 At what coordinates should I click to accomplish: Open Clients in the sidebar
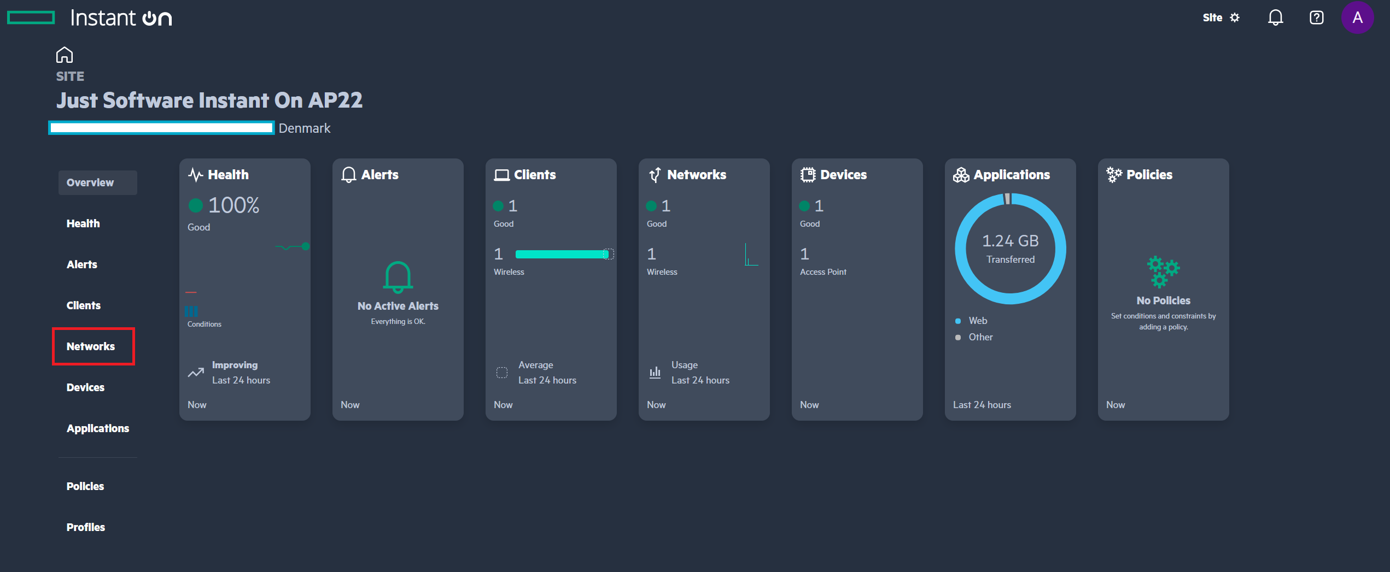click(84, 305)
